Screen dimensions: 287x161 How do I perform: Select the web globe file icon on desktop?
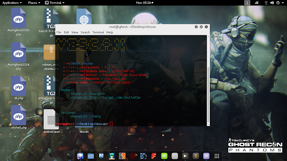click(x=84, y=17)
